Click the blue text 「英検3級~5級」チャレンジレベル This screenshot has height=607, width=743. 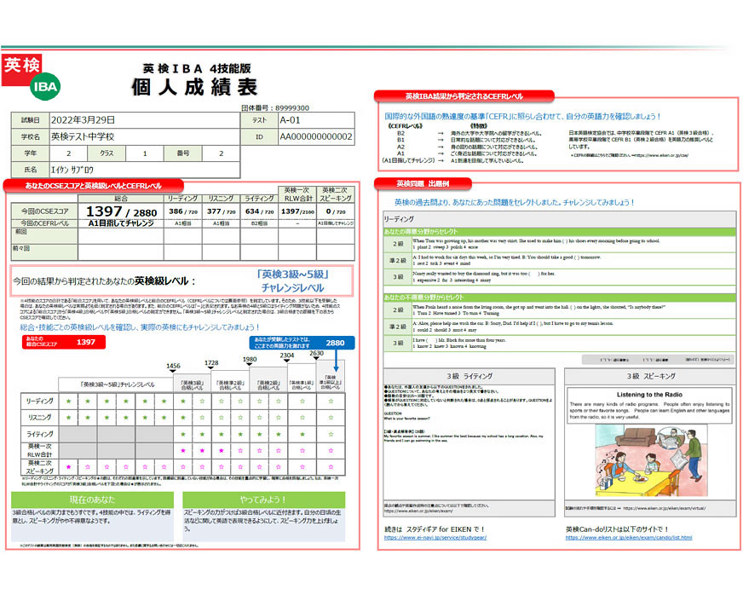pyautogui.click(x=292, y=280)
